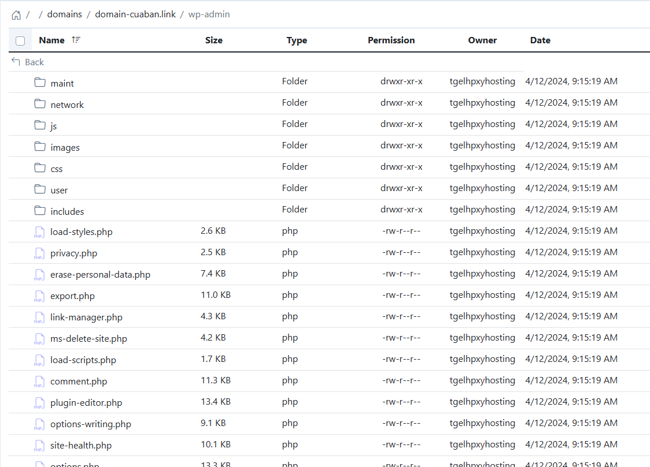Select ms-delete-site.php file name
Screen dimensions: 650x467
[x=88, y=339]
